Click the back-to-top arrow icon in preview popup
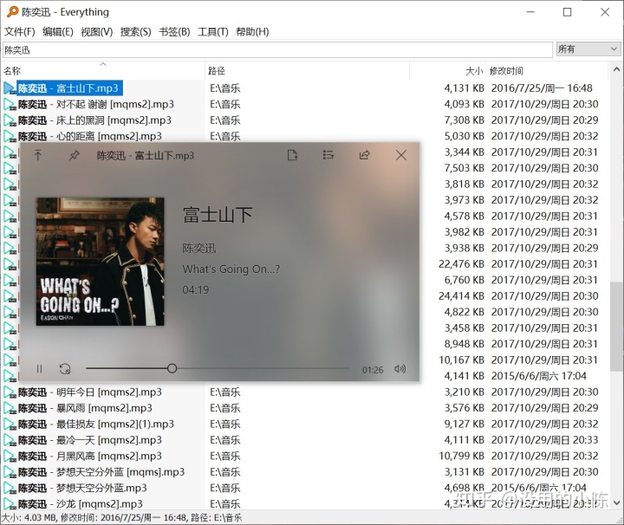Viewport: 624px width, 525px height. click(x=38, y=155)
